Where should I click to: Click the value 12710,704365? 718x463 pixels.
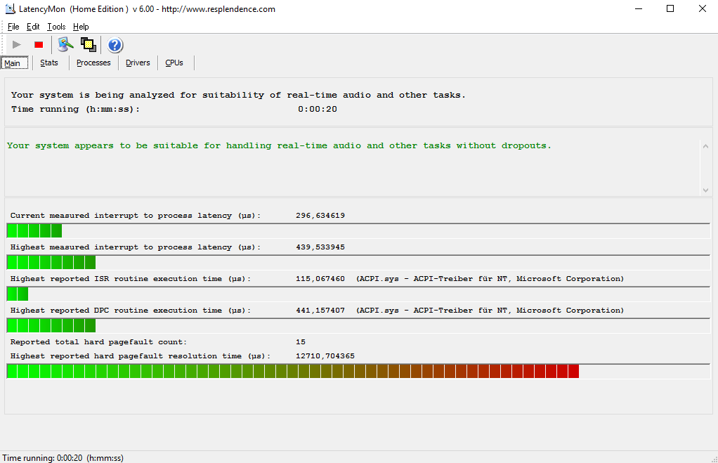pos(325,356)
